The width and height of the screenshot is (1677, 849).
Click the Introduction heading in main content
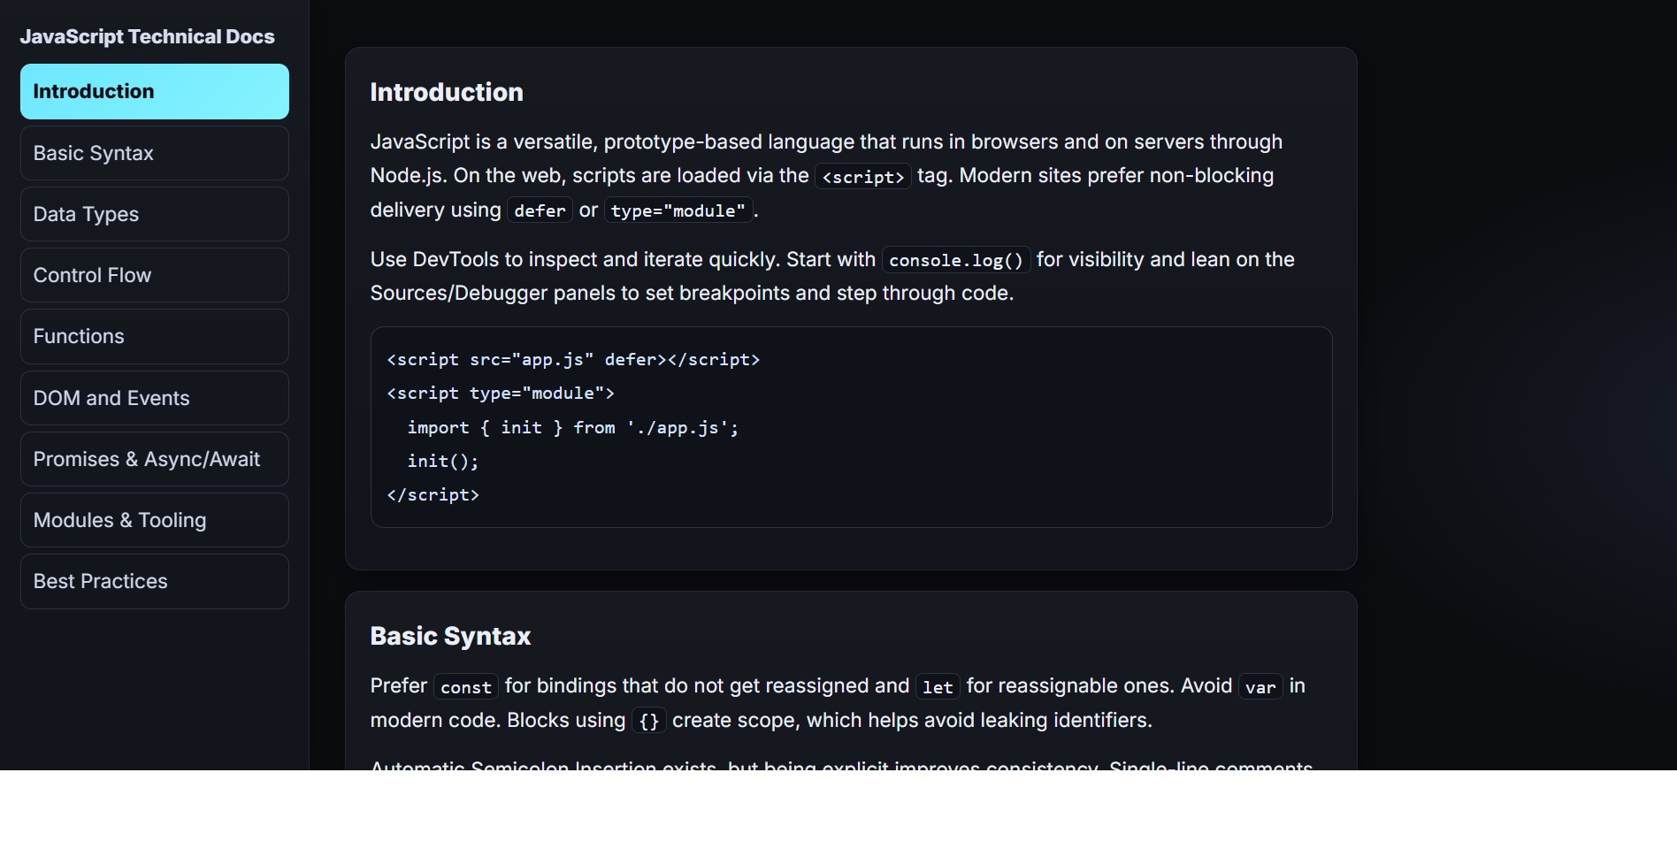(x=447, y=92)
